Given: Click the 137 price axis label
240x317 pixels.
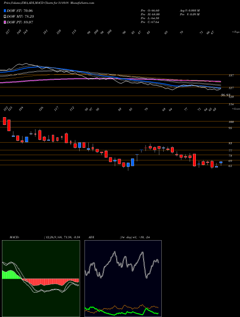Looking at the screenshot, I should click(231, 75).
